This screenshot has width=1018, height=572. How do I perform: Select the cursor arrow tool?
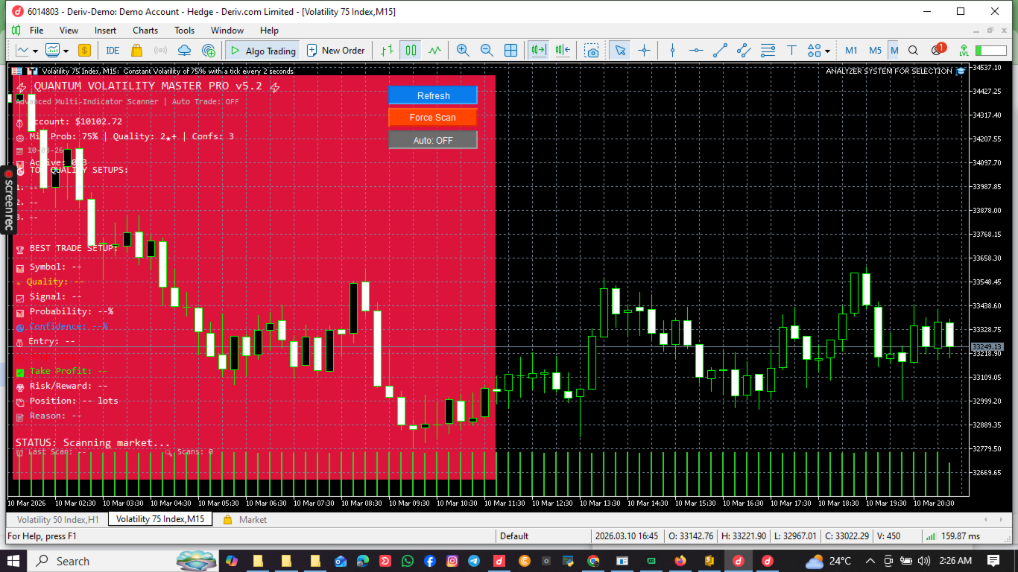click(620, 51)
